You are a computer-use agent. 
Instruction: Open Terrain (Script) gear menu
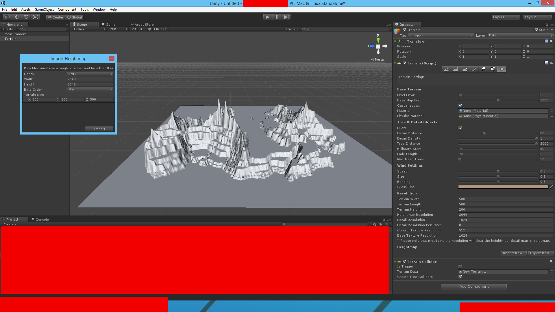(x=551, y=63)
